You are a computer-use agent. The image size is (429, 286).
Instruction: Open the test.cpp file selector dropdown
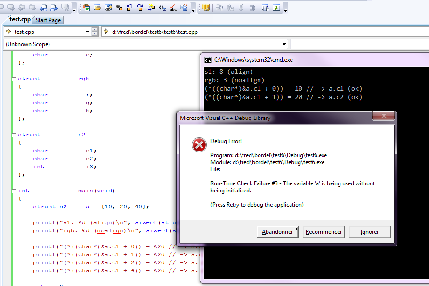point(88,32)
